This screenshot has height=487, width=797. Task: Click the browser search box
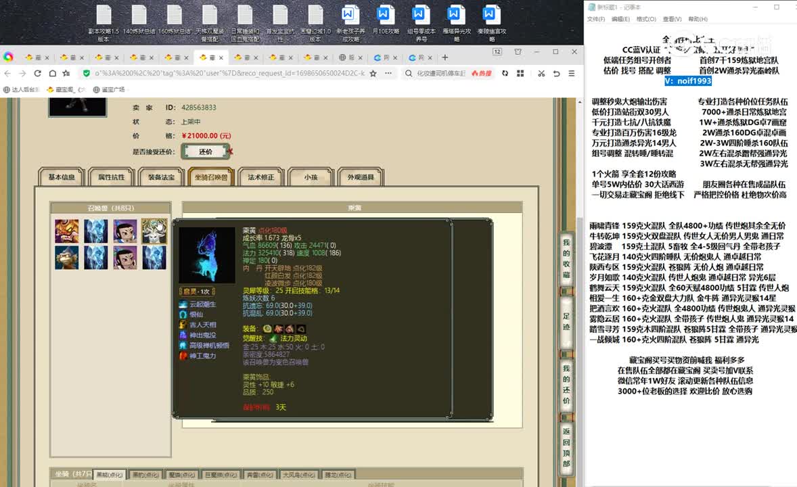(x=441, y=74)
